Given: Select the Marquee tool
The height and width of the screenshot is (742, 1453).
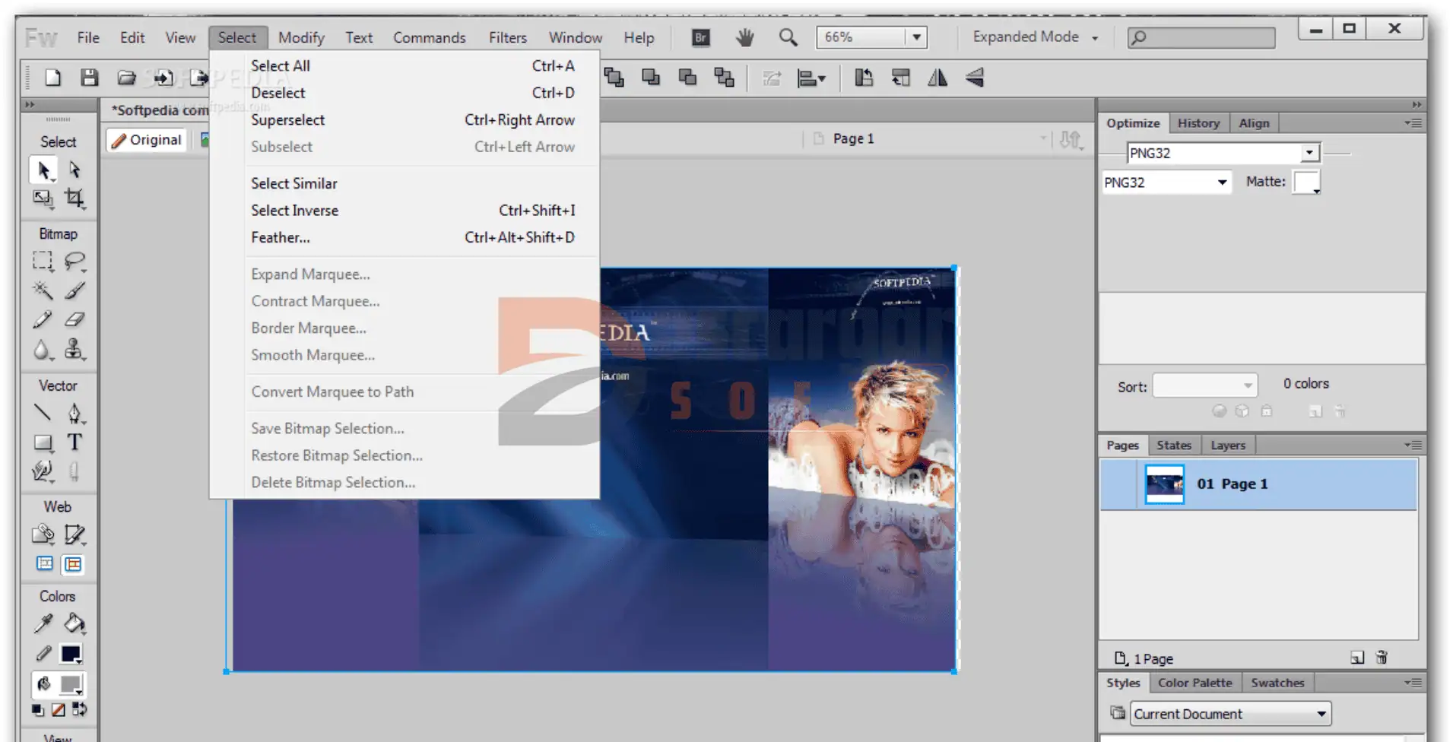Looking at the screenshot, I should (x=43, y=262).
